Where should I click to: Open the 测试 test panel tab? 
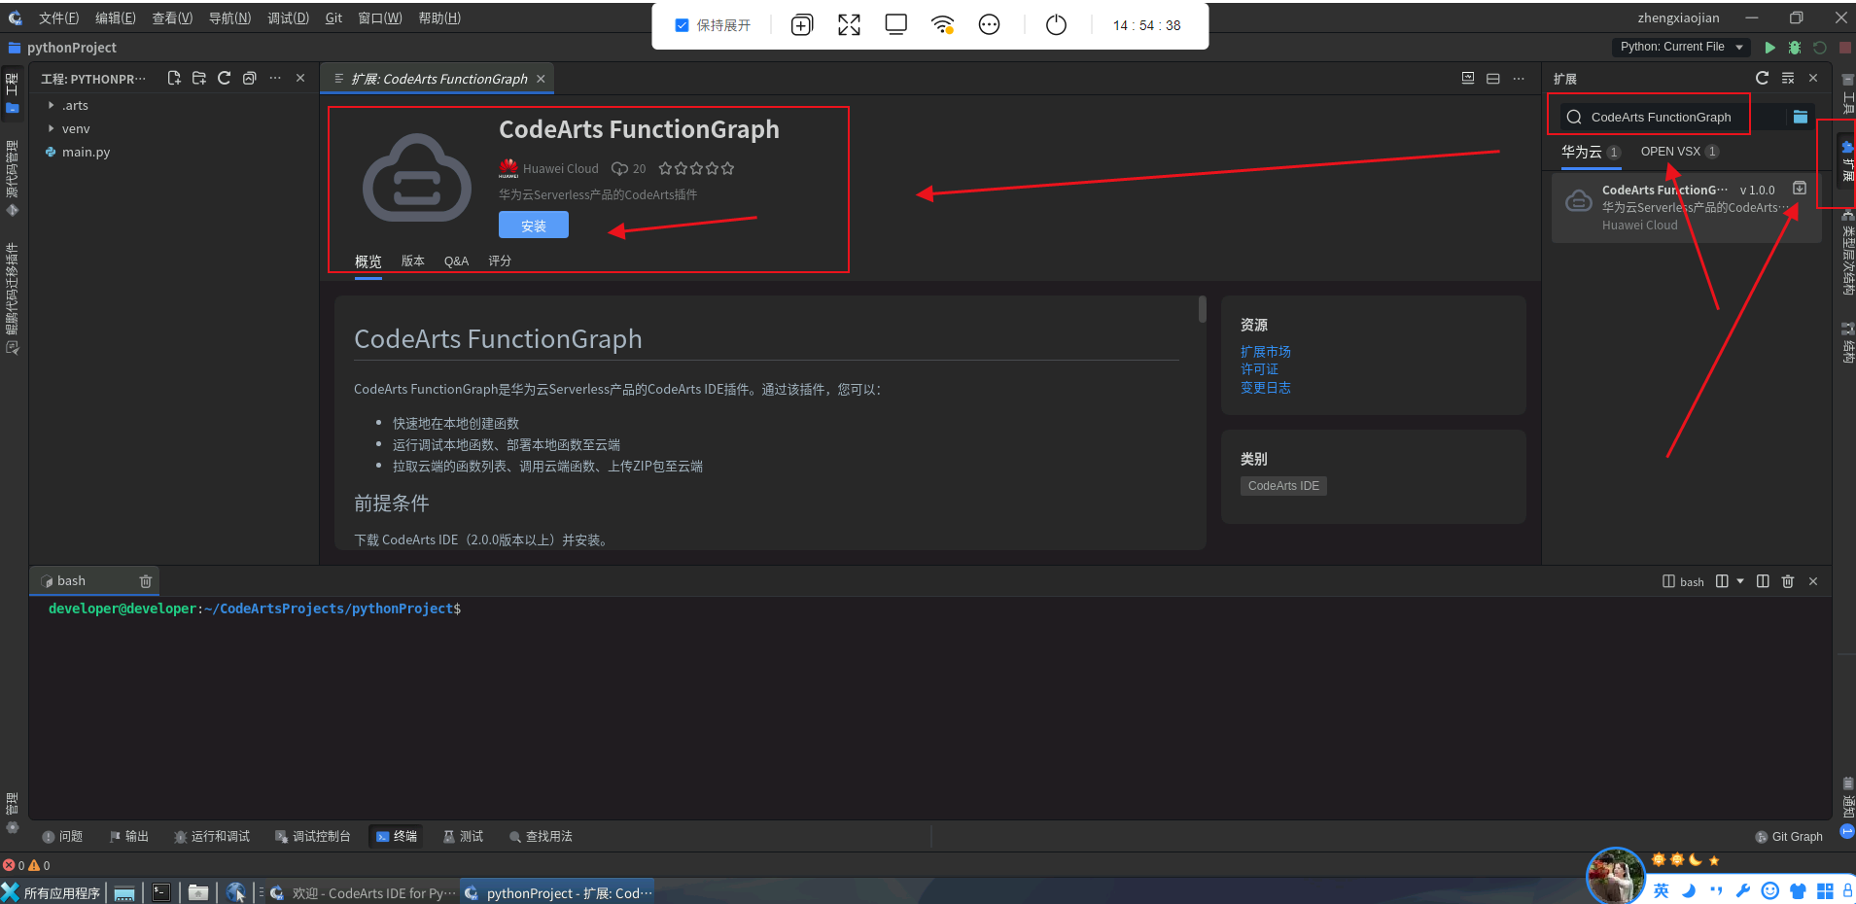(463, 837)
